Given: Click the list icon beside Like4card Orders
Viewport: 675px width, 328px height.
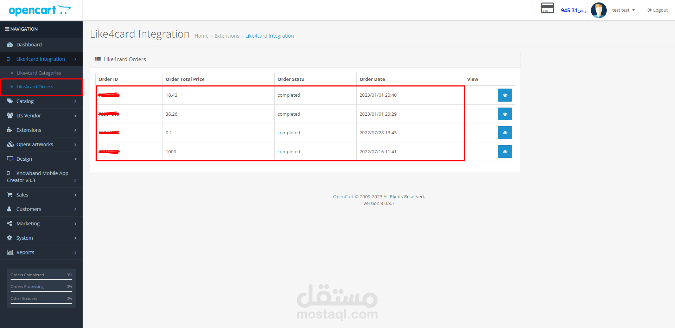Looking at the screenshot, I should click(x=98, y=59).
